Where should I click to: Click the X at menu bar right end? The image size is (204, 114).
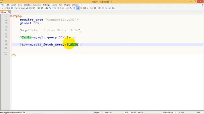point(202,5)
